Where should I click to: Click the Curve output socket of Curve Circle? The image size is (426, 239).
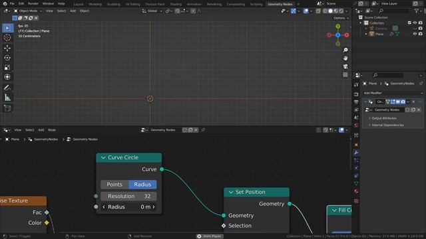coord(162,169)
